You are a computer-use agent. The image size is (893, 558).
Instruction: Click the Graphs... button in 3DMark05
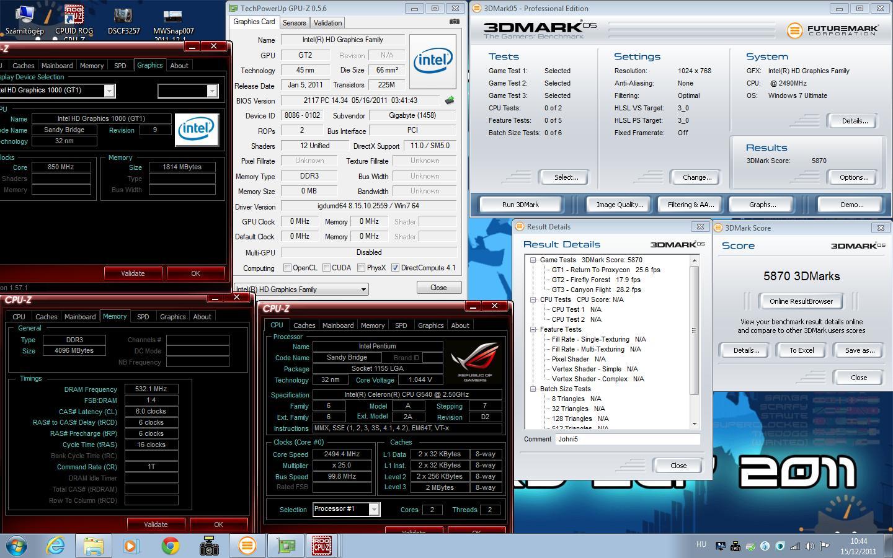(x=762, y=205)
